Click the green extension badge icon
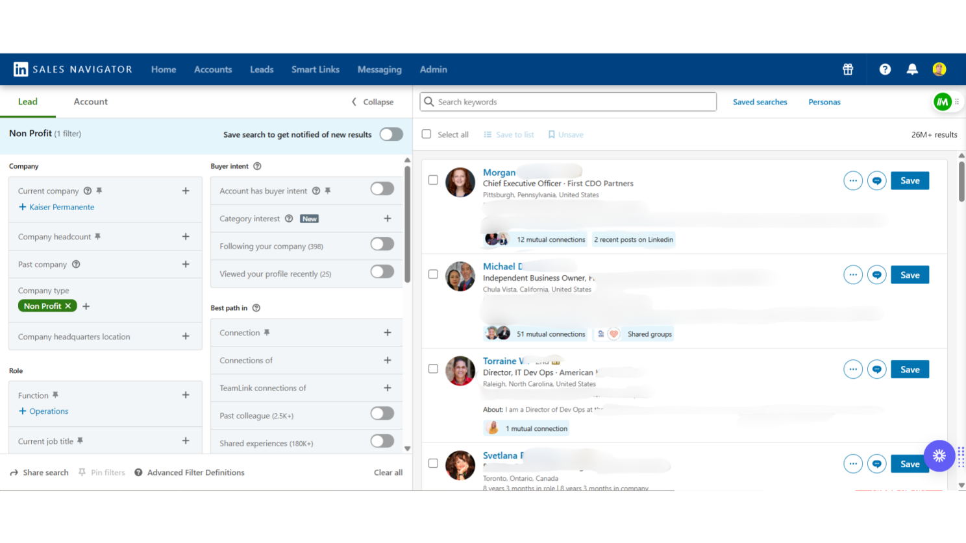Viewport: 966px width, 543px height. 943,102
